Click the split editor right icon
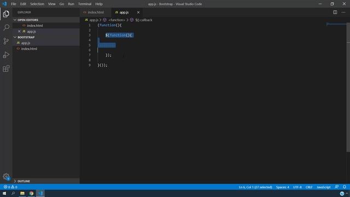Screen dimensions: 350x197 coord(335,12)
